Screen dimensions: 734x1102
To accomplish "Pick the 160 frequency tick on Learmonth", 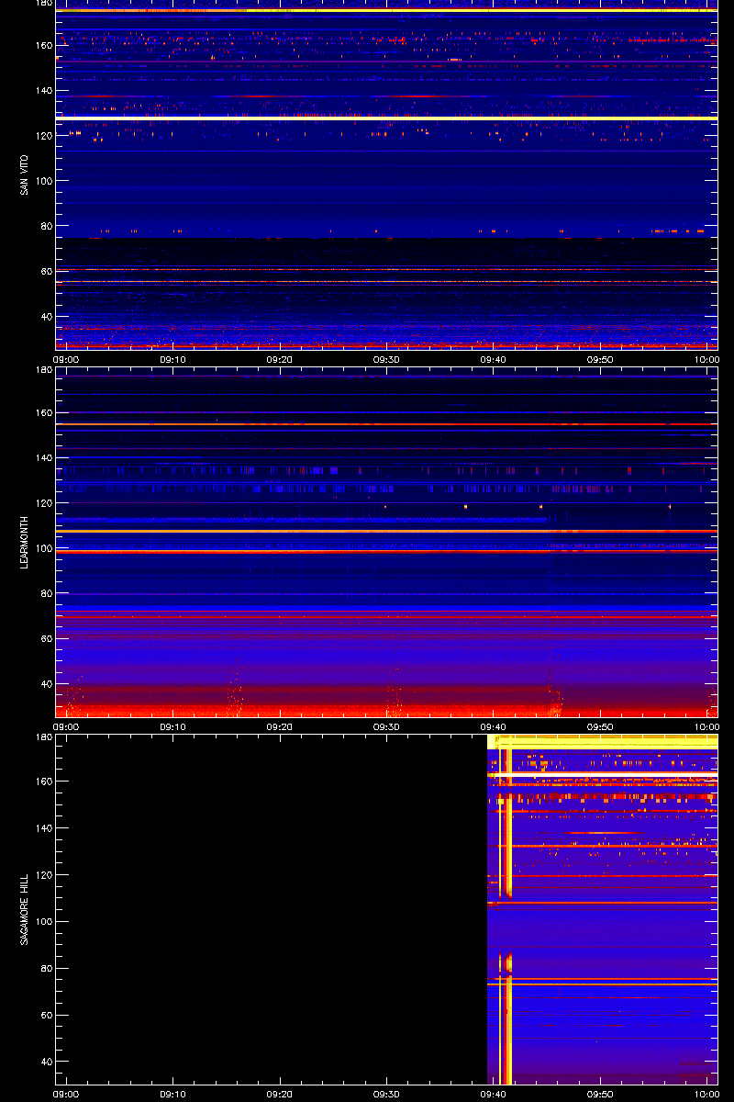I will coord(43,412).
